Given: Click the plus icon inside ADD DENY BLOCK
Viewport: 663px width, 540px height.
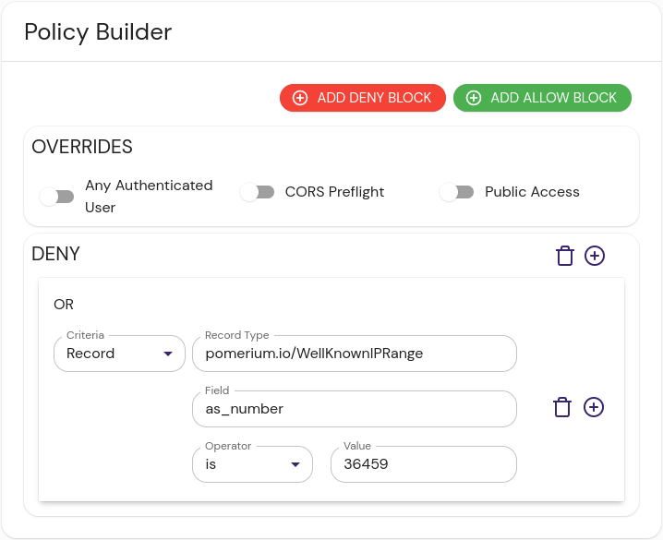Looking at the screenshot, I should pos(300,98).
